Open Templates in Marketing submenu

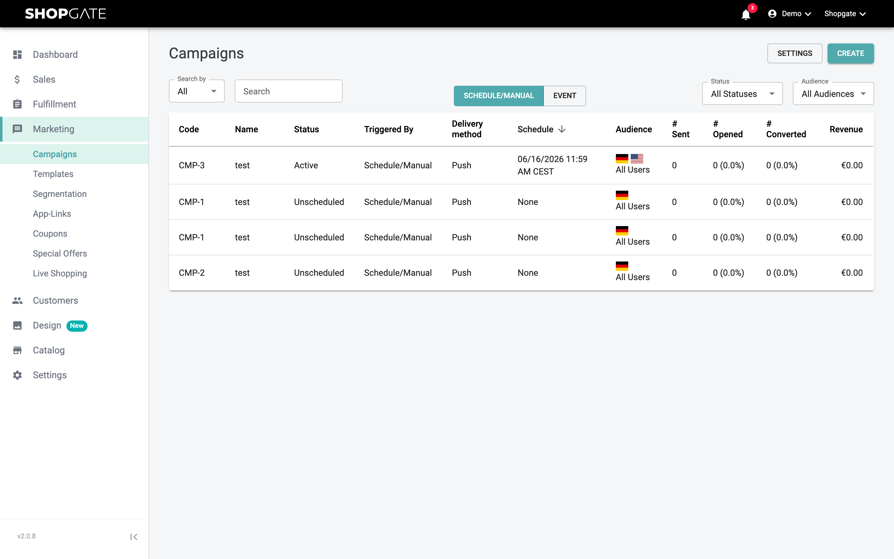[x=53, y=174]
